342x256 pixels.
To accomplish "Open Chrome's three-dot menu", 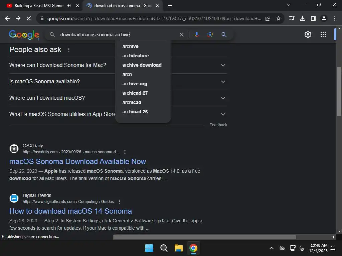I will (x=335, y=19).
